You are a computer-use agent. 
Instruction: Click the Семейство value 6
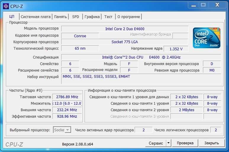pyautogui.click(x=70, y=64)
